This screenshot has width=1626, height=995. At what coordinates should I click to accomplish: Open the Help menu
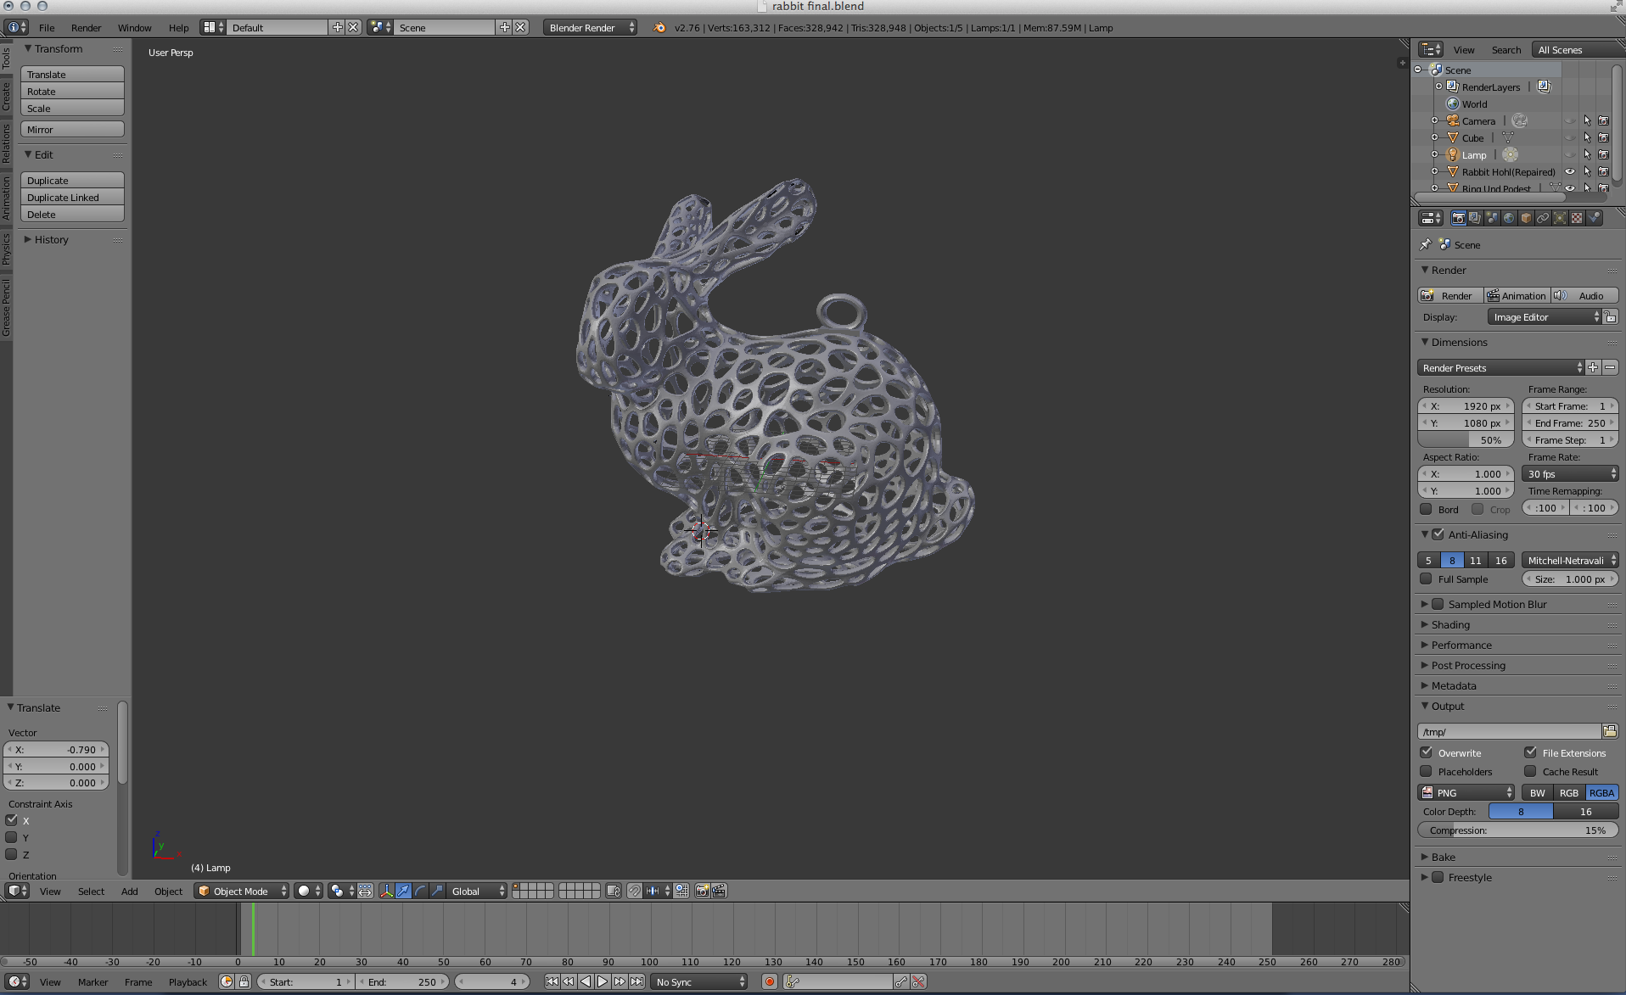click(178, 27)
